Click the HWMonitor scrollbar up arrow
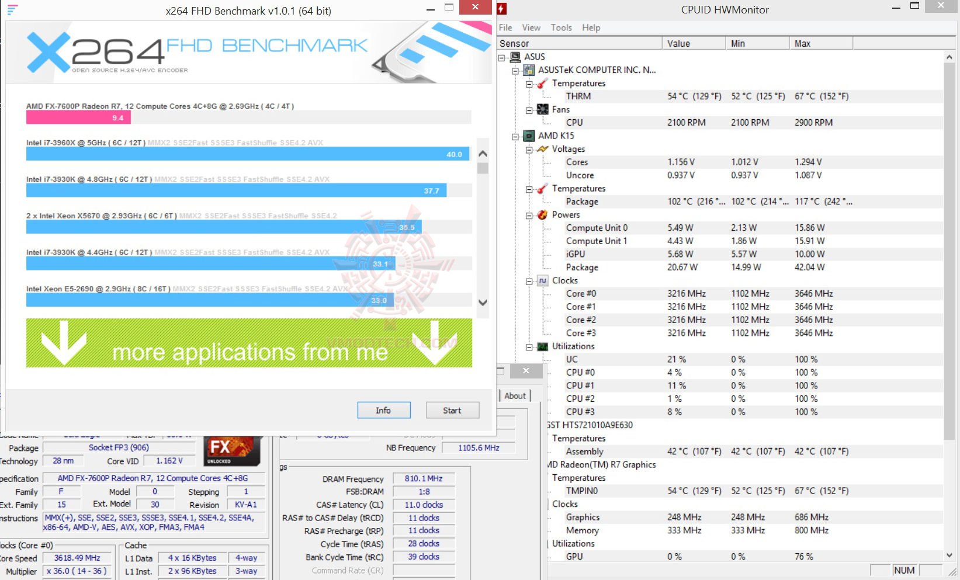 coord(949,57)
